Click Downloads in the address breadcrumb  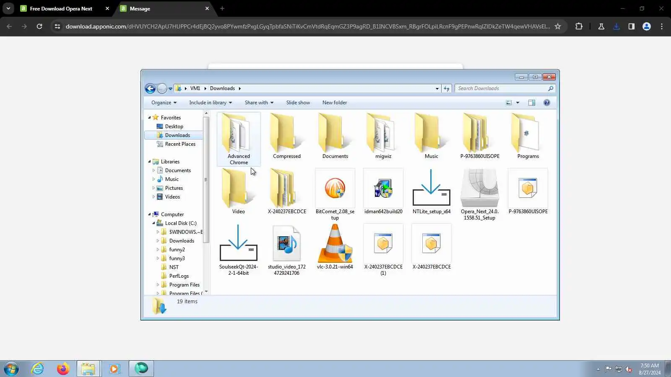click(222, 88)
